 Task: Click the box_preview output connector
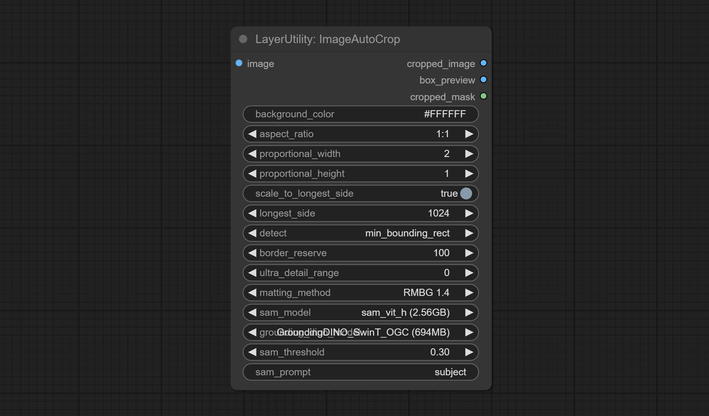pos(483,80)
